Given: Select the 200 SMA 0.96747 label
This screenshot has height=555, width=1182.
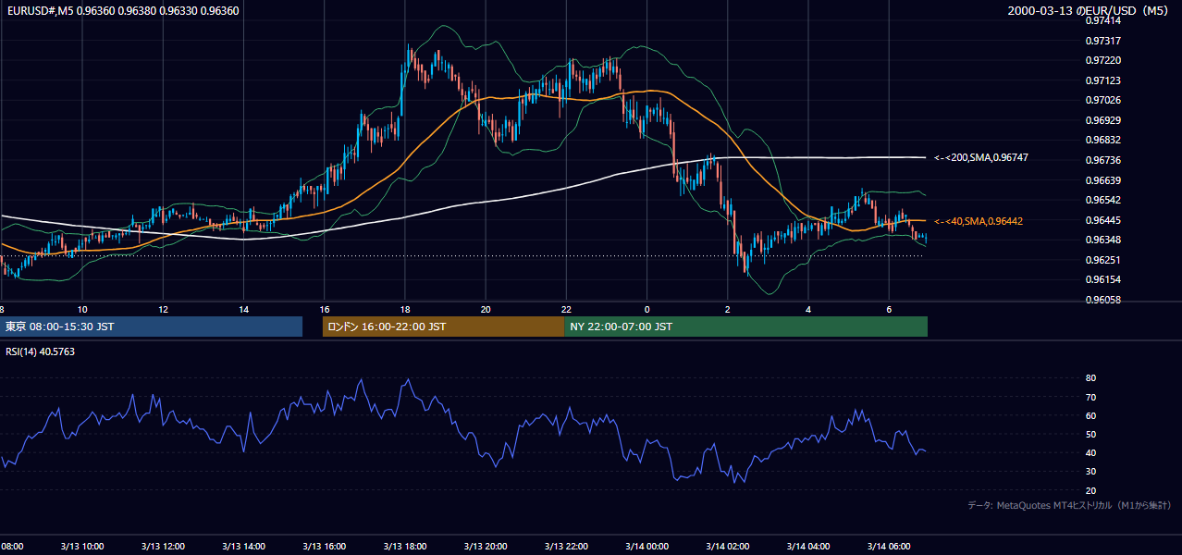Looking at the screenshot, I should click(981, 158).
